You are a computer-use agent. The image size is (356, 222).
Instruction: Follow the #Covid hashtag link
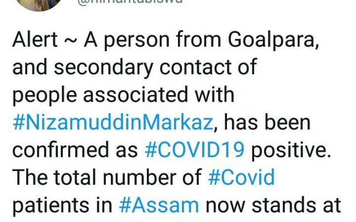point(241,177)
